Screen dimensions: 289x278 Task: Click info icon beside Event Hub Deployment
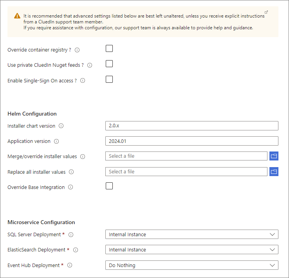point(70,266)
